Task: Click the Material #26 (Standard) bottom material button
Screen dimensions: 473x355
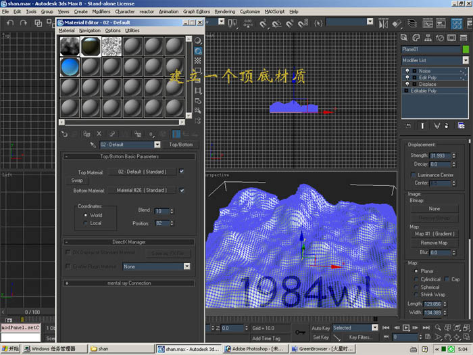Action: pos(142,190)
